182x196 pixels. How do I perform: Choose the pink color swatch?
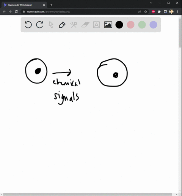coord(130,25)
